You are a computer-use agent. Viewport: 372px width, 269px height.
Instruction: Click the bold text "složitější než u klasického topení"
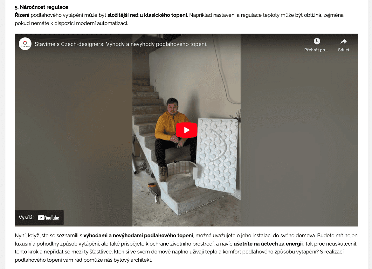147,15
